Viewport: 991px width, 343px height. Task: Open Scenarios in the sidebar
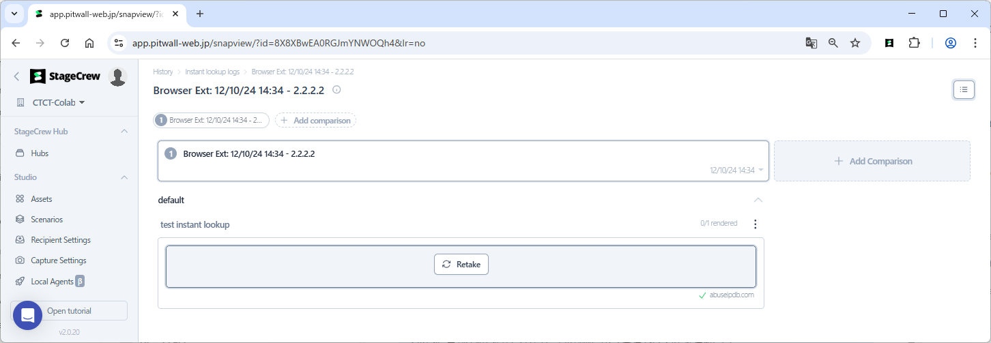point(47,220)
